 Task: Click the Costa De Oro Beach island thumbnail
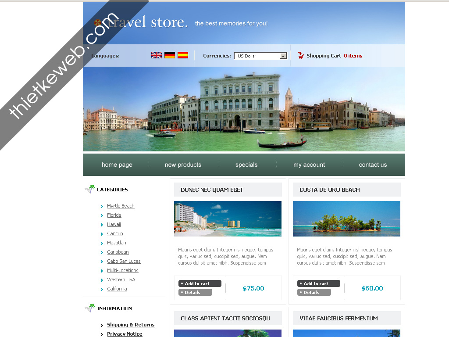click(346, 219)
